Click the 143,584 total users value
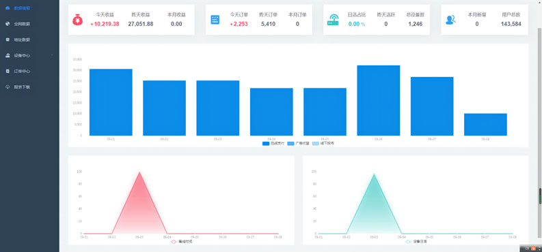 pyautogui.click(x=511, y=24)
